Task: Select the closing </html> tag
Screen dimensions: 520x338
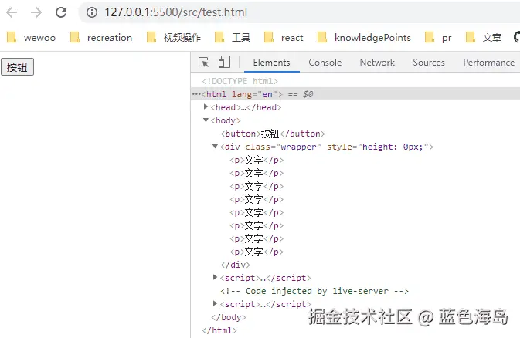Action: [x=219, y=330]
